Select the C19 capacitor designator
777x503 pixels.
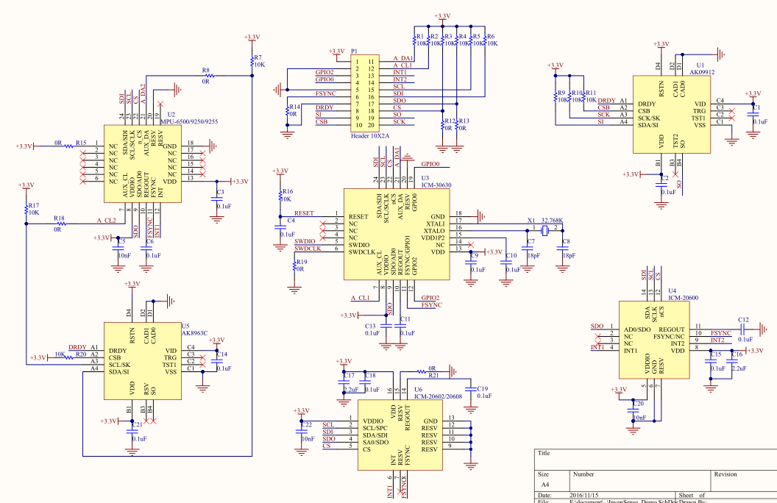pyautogui.click(x=482, y=389)
